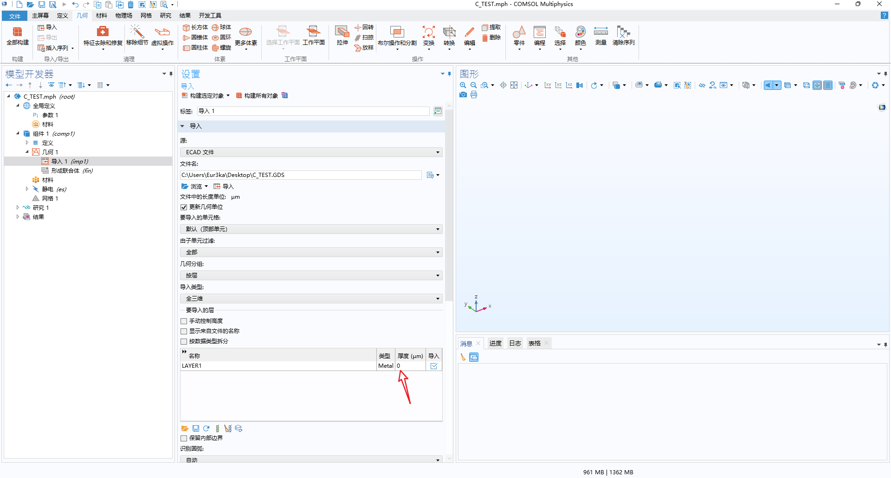The image size is (891, 478).
Task: Toggle the axis orientation display button
Action: coord(817,85)
